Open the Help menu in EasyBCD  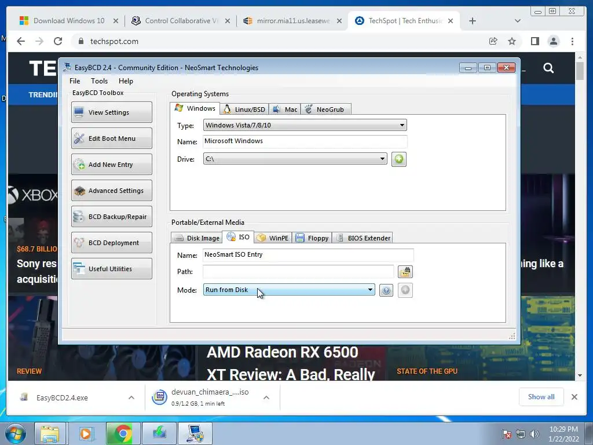click(126, 81)
